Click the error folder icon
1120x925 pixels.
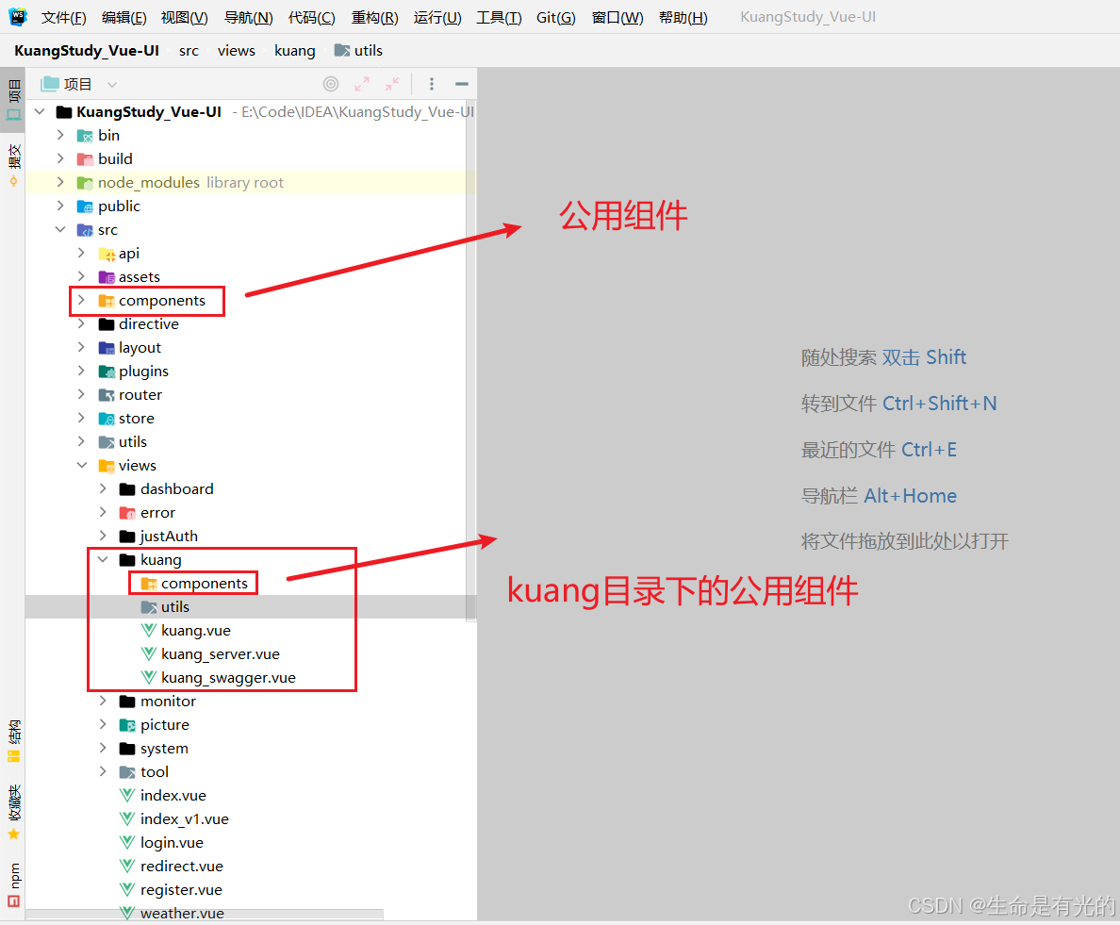click(x=127, y=513)
